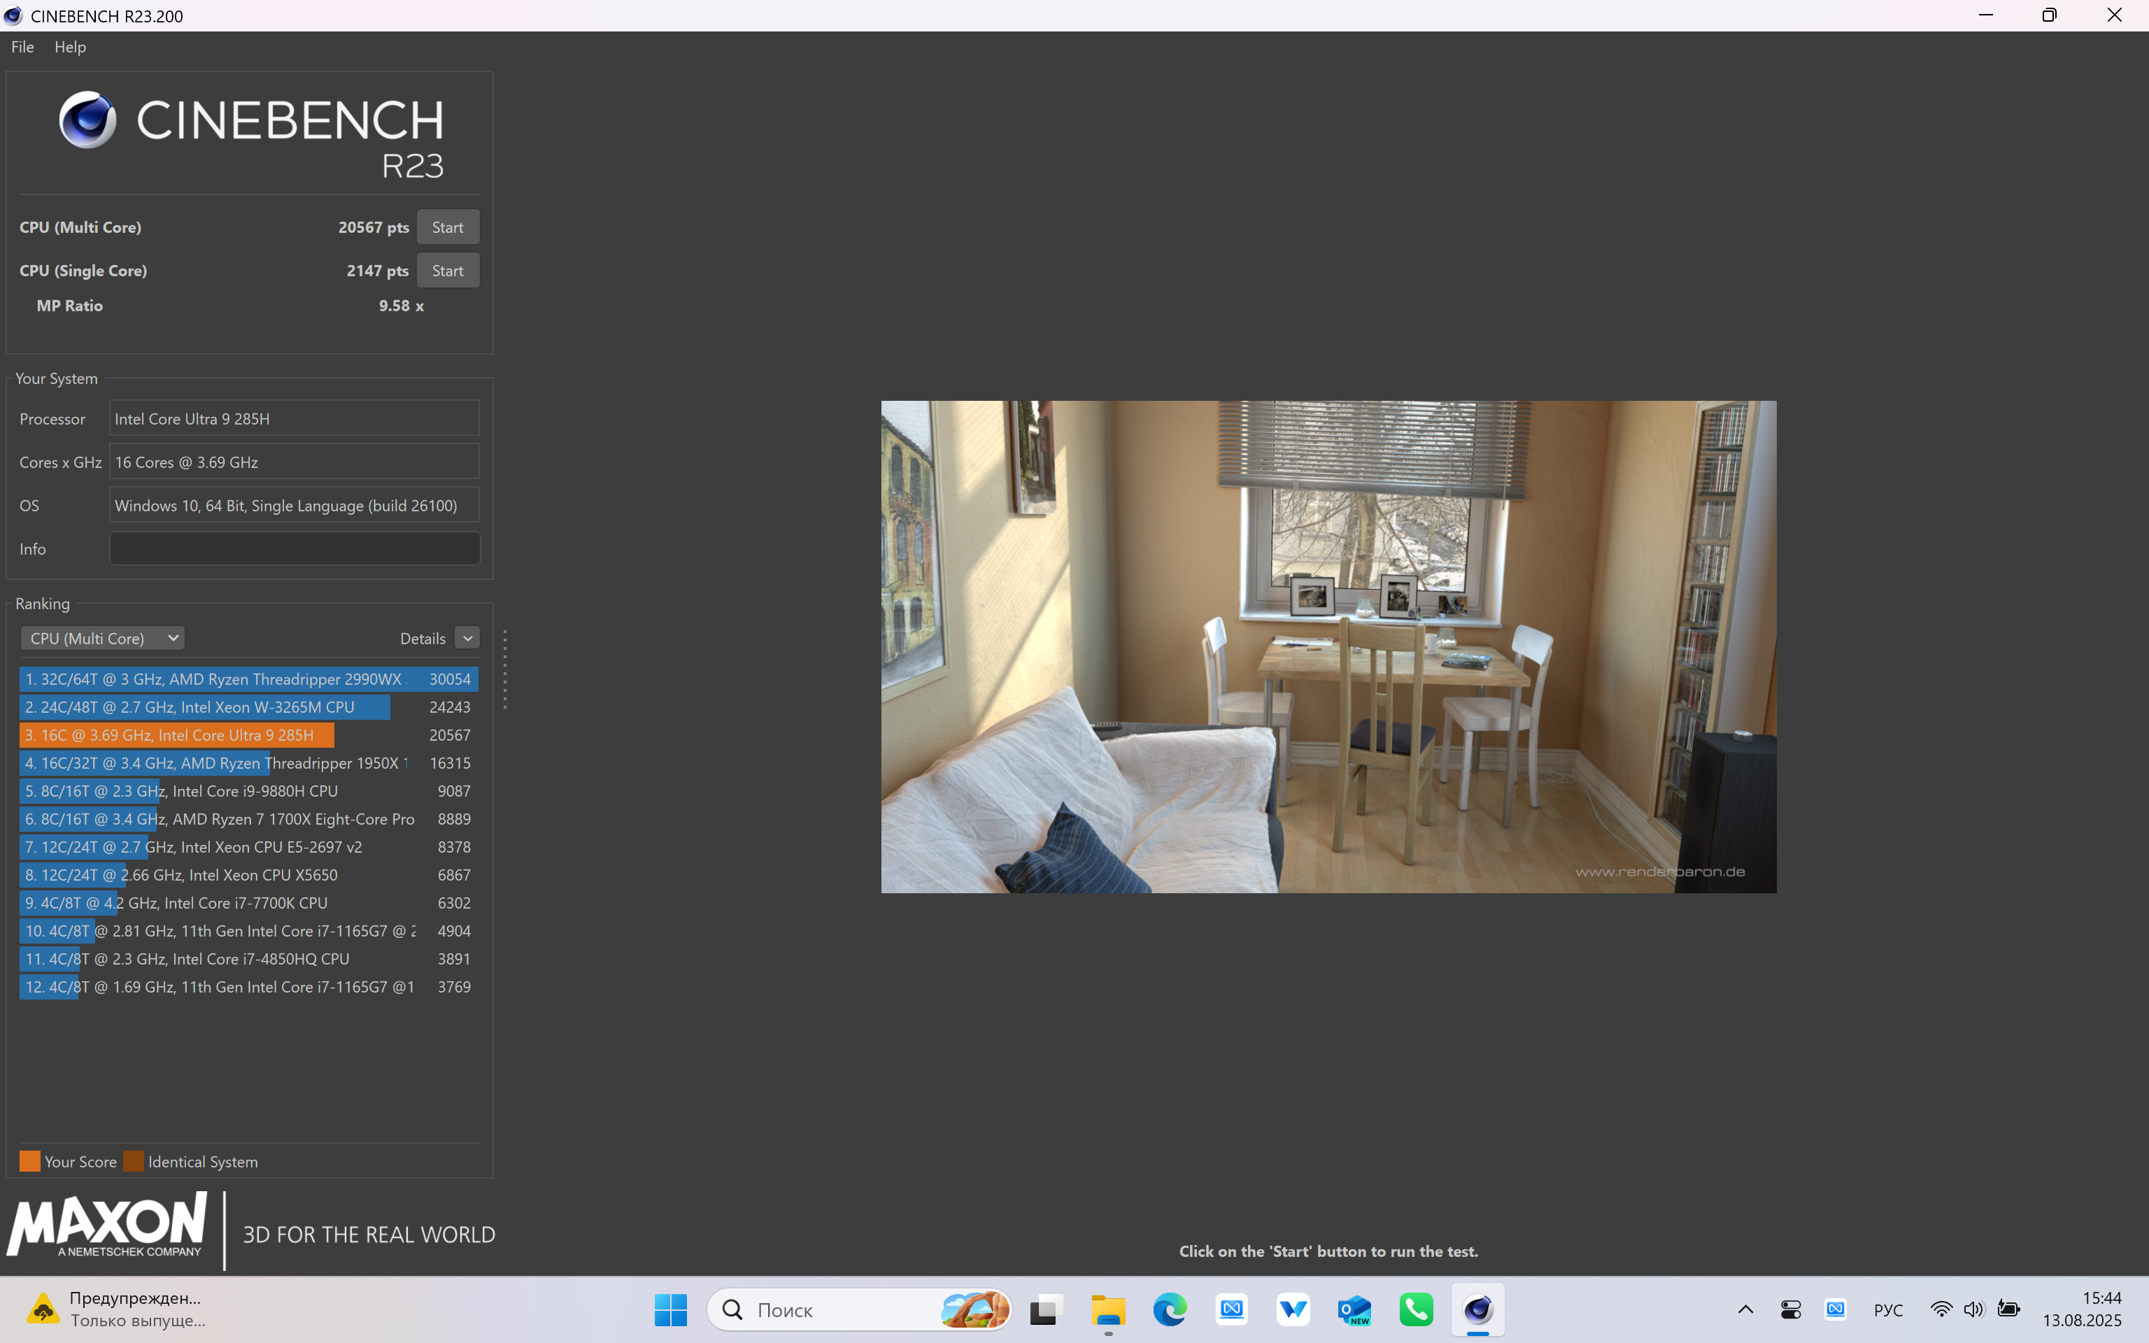
Task: Click the volume speaker tray icon
Action: pyautogui.click(x=1973, y=1309)
